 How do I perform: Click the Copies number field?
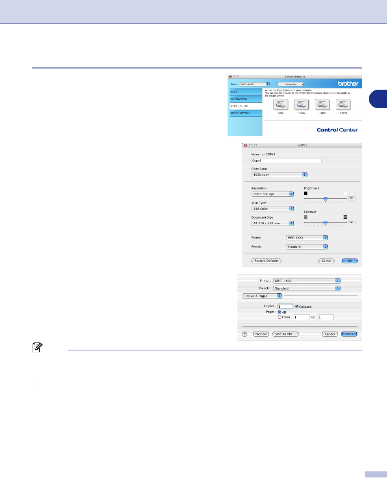[x=285, y=306]
